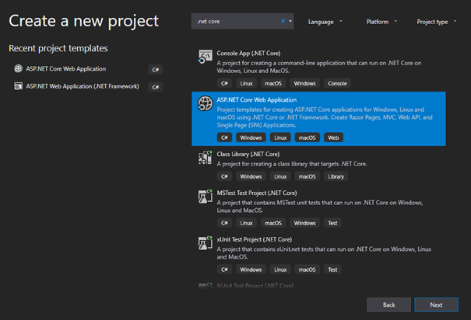This screenshot has width=471, height=320.
Task: Click the Windows tag under Class Library (.NET Core)
Action: tap(251, 176)
